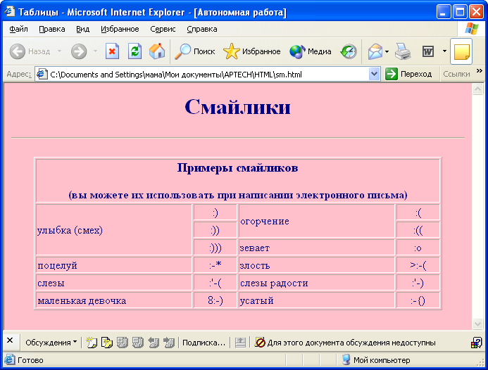
Task: Print the page using the printer icon
Action: (x=402, y=51)
